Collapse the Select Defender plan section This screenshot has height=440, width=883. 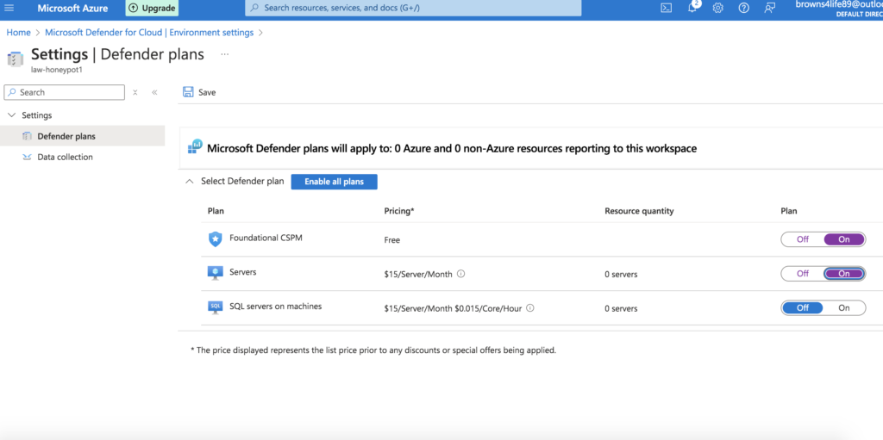click(x=189, y=181)
